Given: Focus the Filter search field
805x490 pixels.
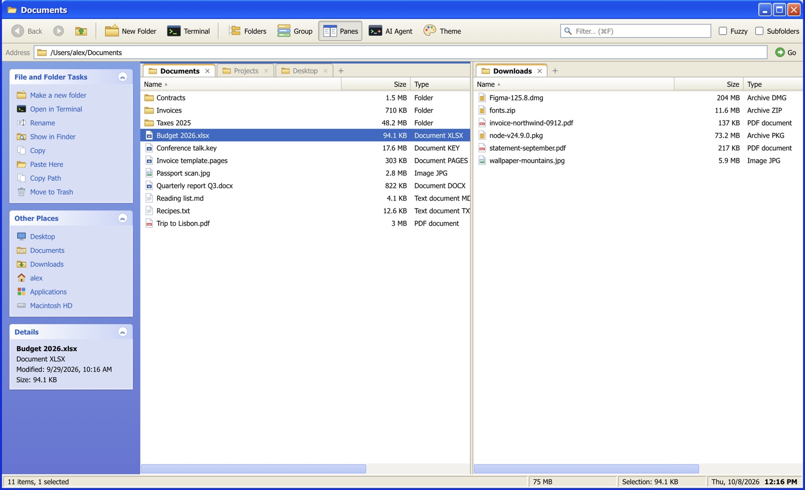Looking at the screenshot, I should (x=635, y=31).
